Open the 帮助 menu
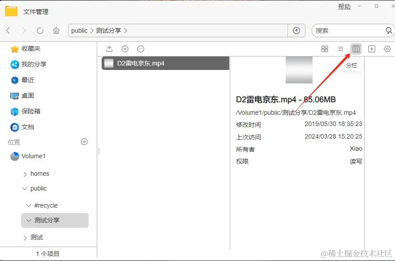 (x=343, y=6)
